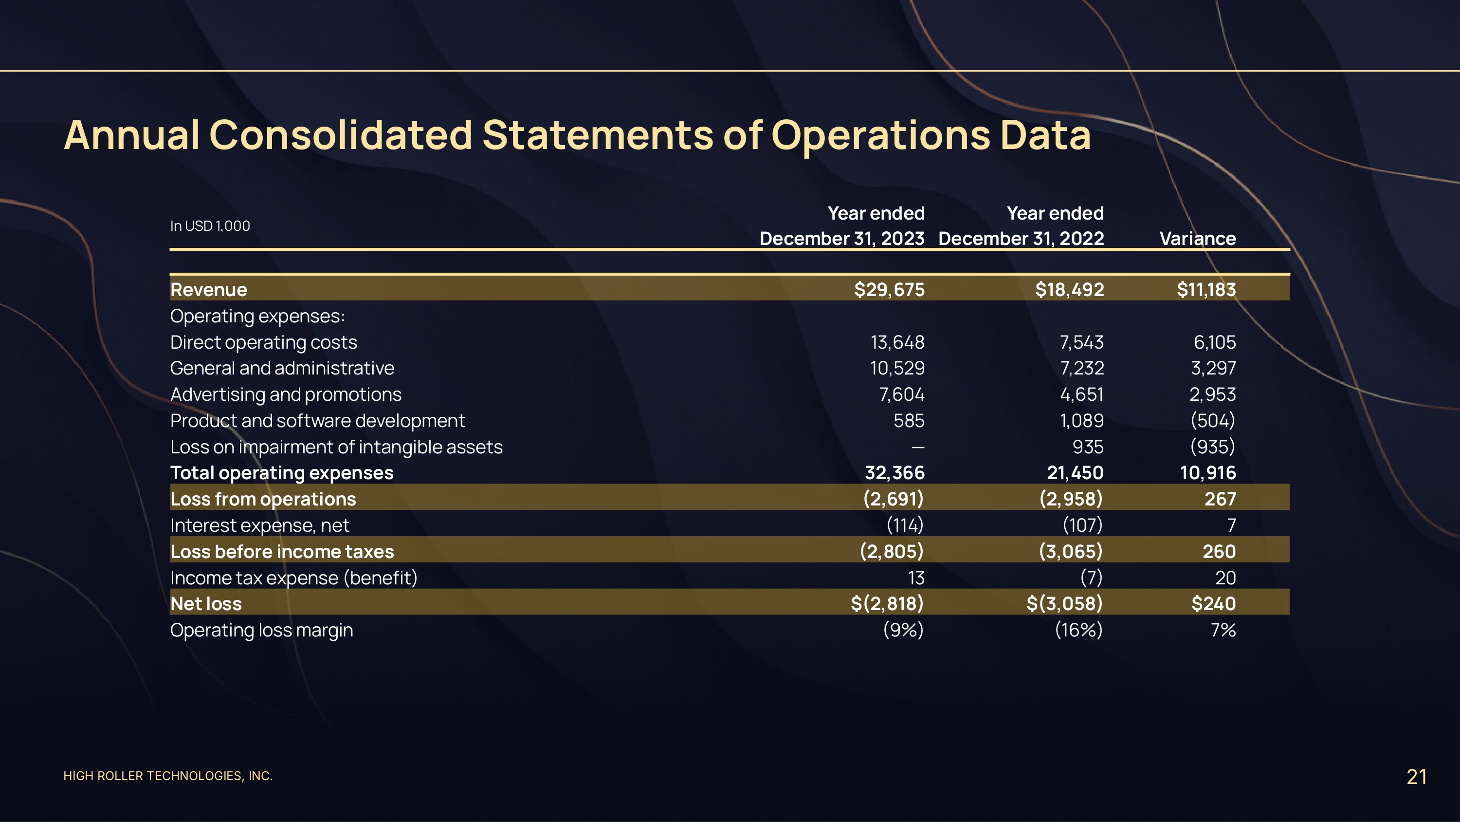The image size is (1460, 822).
Task: Select Income tax expense (benefit) row
Action: (293, 578)
